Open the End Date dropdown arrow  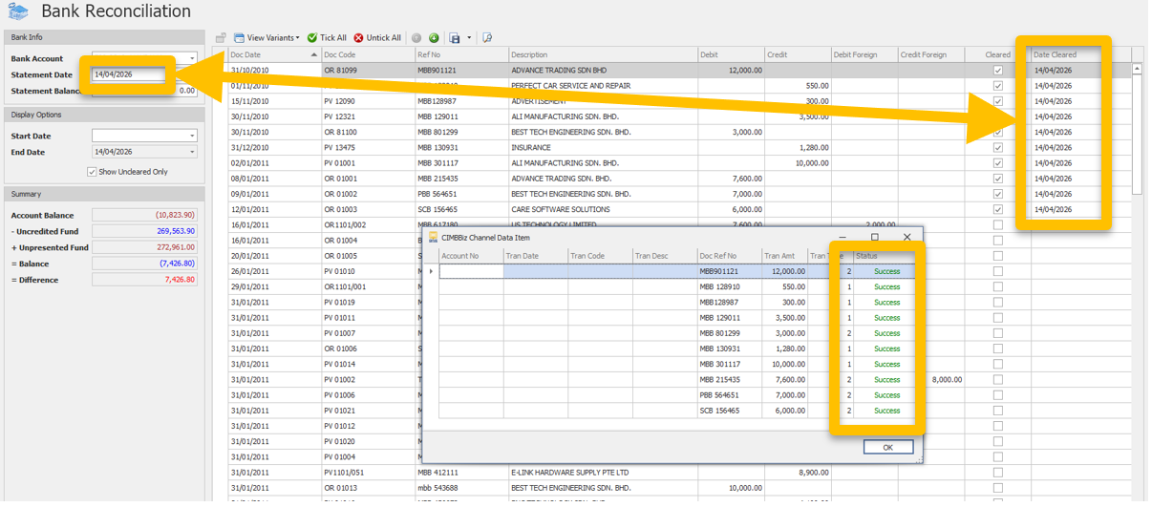pyautogui.click(x=192, y=152)
